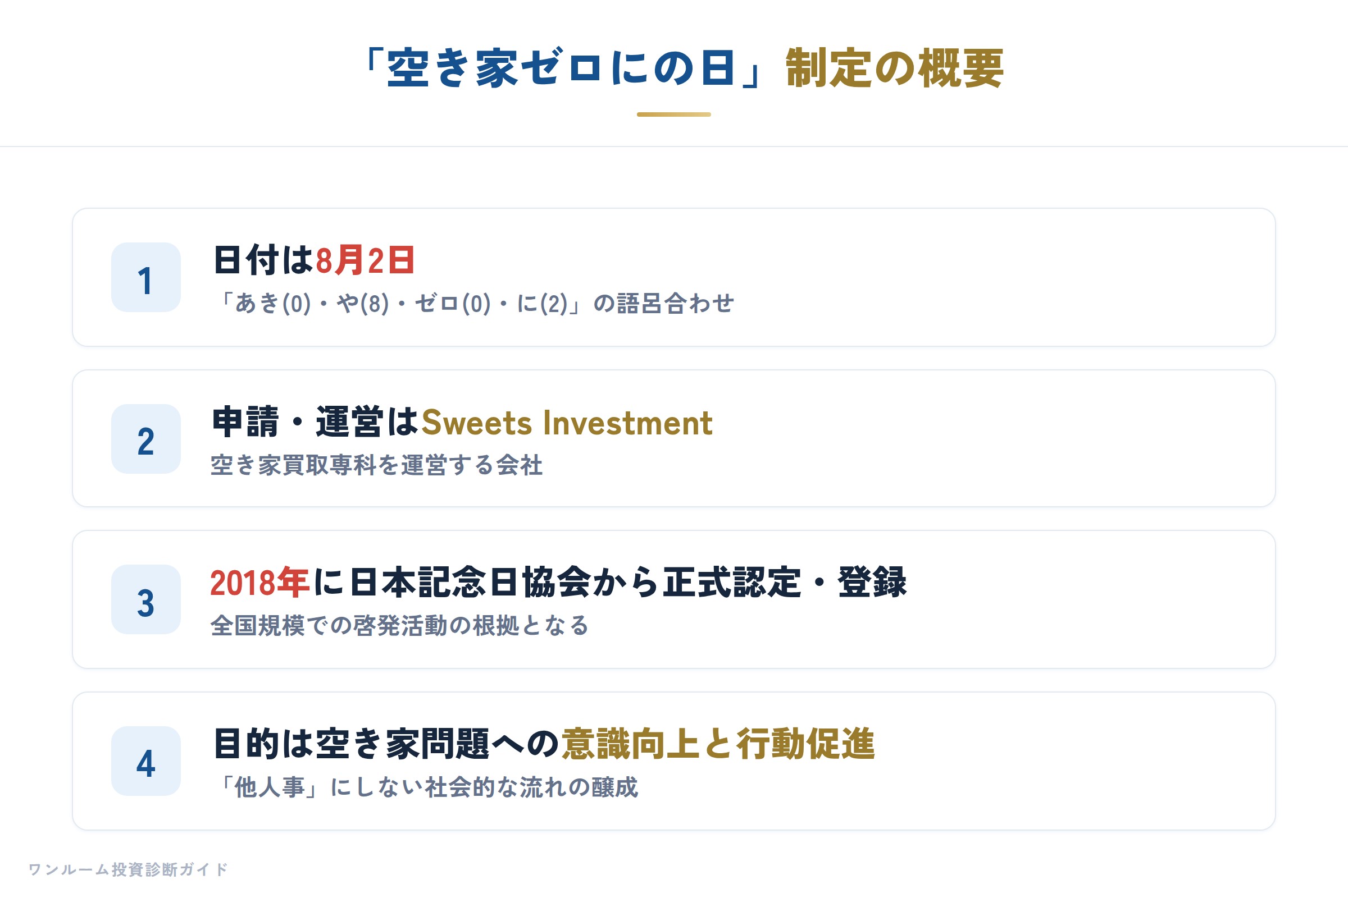Click the 日付は heading in first card

point(263,260)
